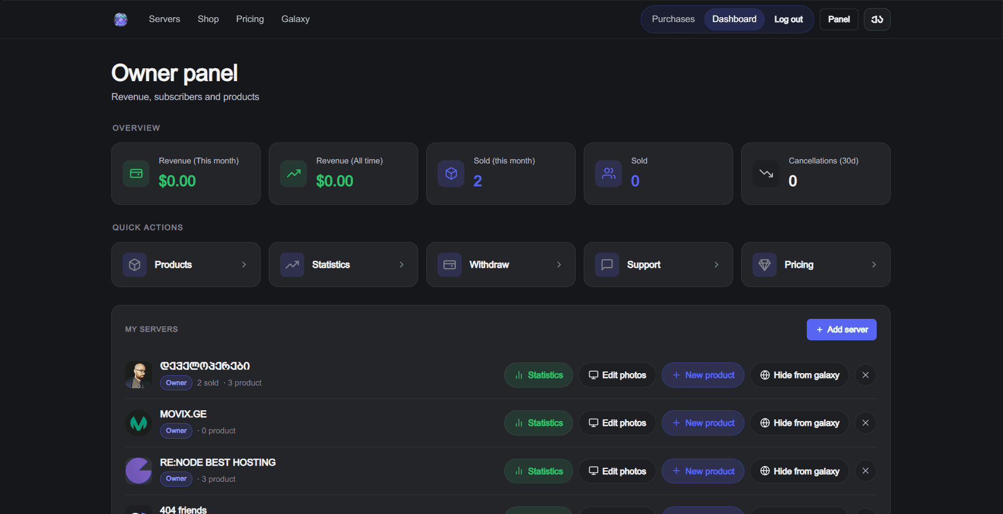Image resolution: width=1003 pixels, height=514 pixels.
Task: Open the დეველოპერები server name
Action: click(205, 366)
